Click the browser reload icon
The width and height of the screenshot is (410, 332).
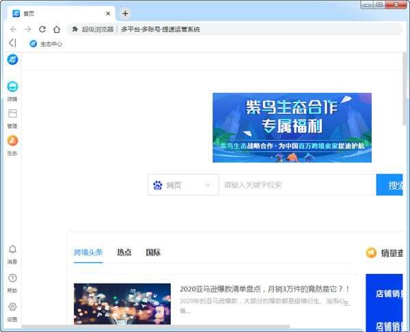(42, 29)
